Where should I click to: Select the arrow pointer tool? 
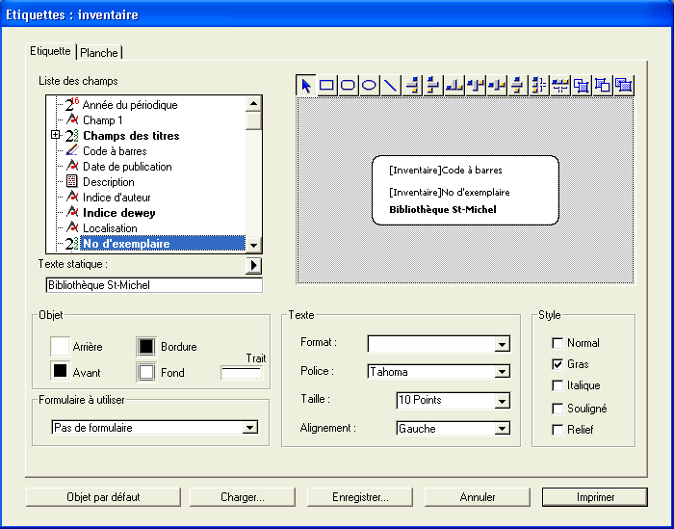coord(305,86)
